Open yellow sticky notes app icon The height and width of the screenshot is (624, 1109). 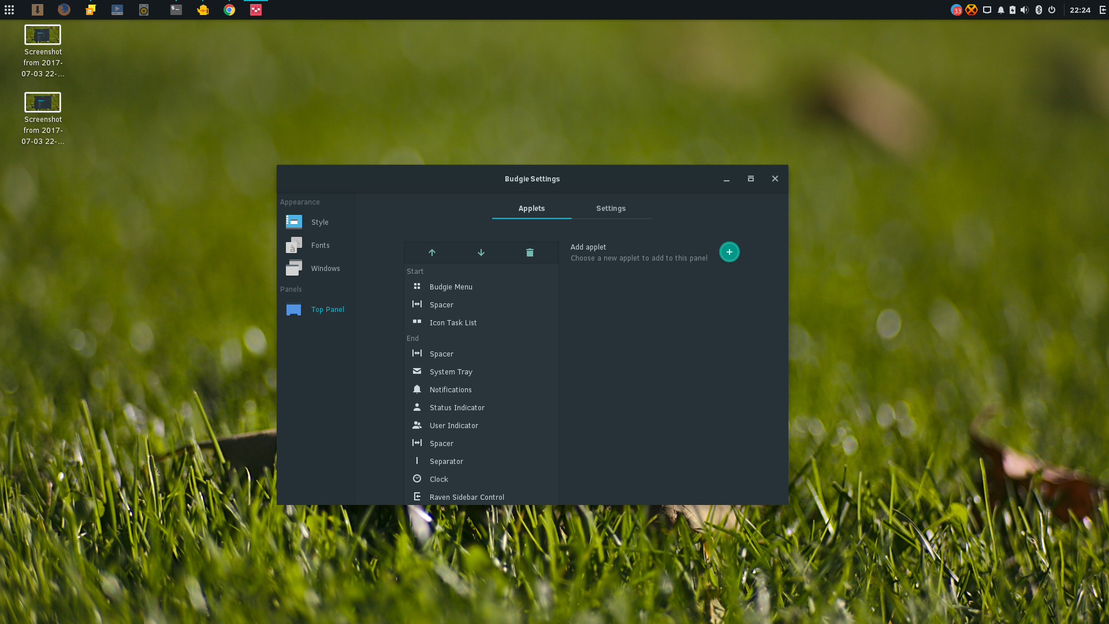91,10
